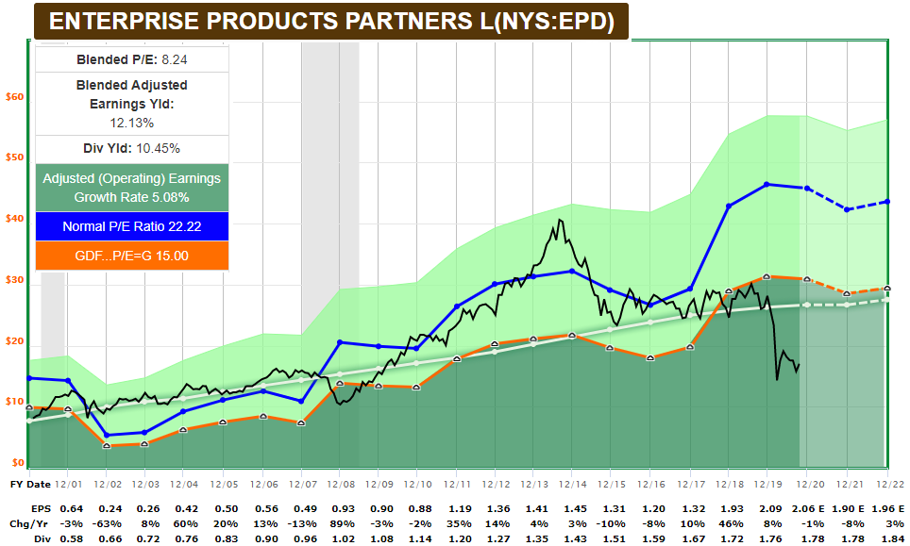Click the black price line peak near 12/14
910x546 pixels.
(560, 220)
